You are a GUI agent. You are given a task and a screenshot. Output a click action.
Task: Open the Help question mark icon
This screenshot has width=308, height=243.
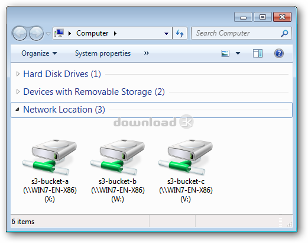click(279, 53)
